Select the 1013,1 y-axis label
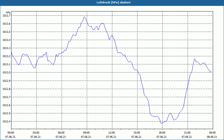224x140 pixels. 6,64
